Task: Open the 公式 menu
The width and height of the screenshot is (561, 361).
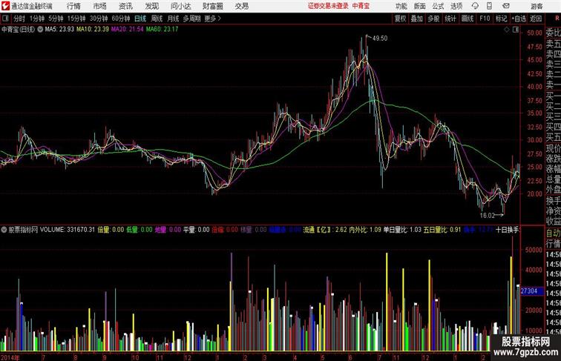Action: (x=438, y=7)
